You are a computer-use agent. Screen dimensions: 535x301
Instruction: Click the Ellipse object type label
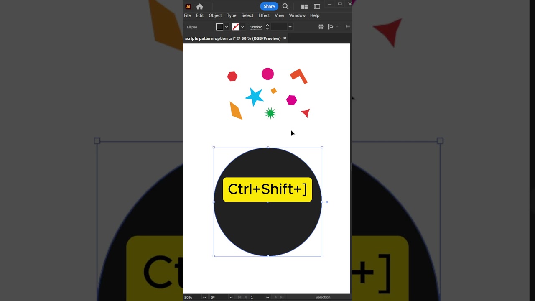pos(192,27)
